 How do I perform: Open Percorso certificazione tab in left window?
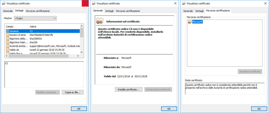[x=38, y=11]
